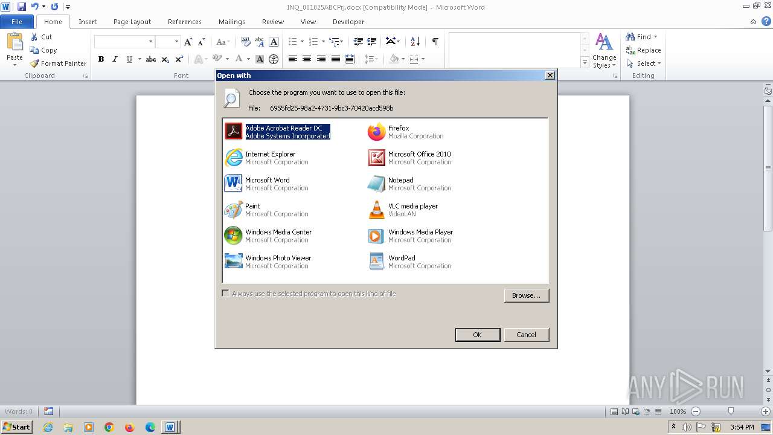
Task: Check Always use the selected program box
Action: [226, 294]
